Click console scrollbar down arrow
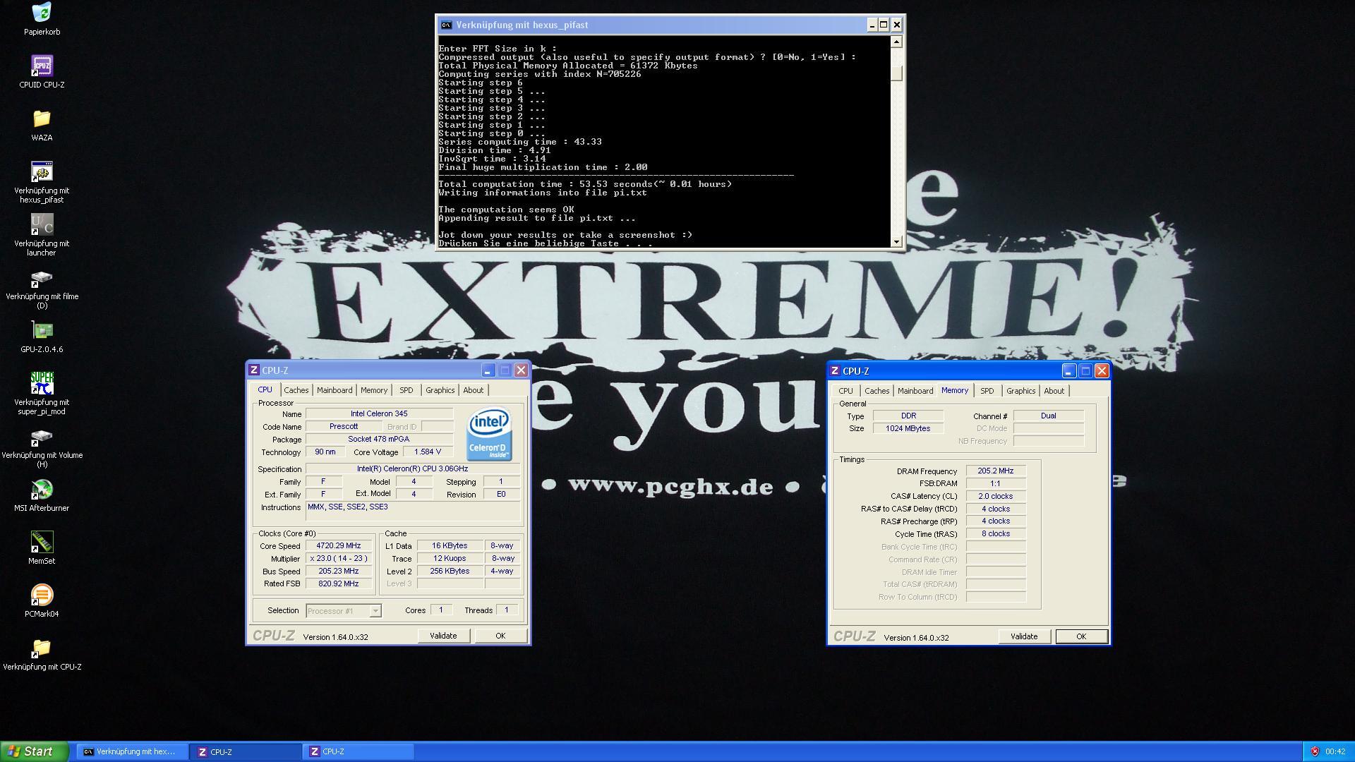Screen dimensions: 1355x762 pyautogui.click(x=897, y=241)
